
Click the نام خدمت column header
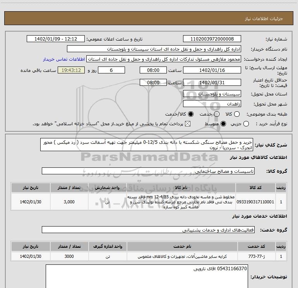coord(182,246)
